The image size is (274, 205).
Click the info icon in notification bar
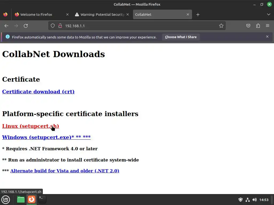tap(8, 37)
